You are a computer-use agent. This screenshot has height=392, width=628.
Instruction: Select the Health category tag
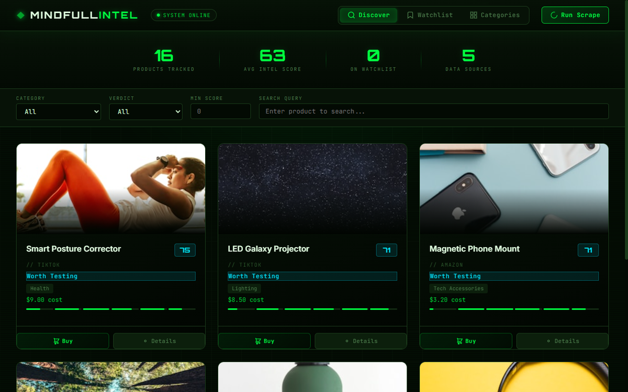pyautogui.click(x=40, y=289)
